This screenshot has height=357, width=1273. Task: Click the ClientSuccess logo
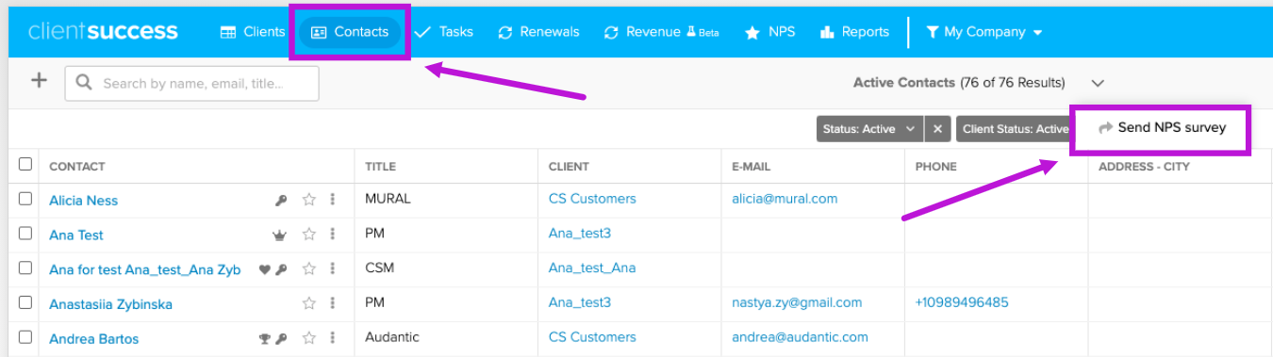point(103,31)
